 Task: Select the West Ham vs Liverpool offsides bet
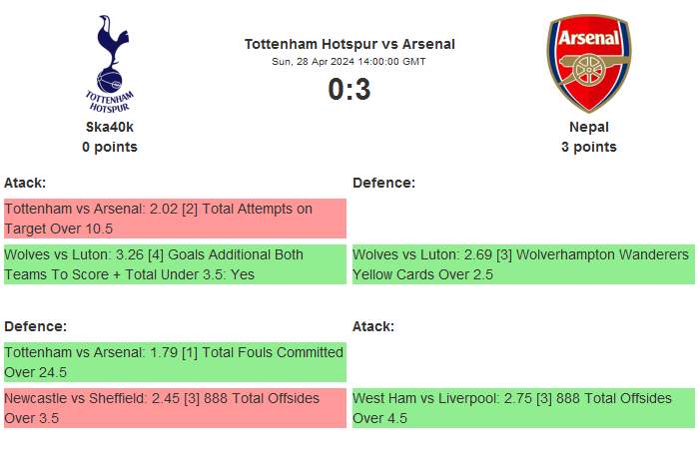[523, 408]
